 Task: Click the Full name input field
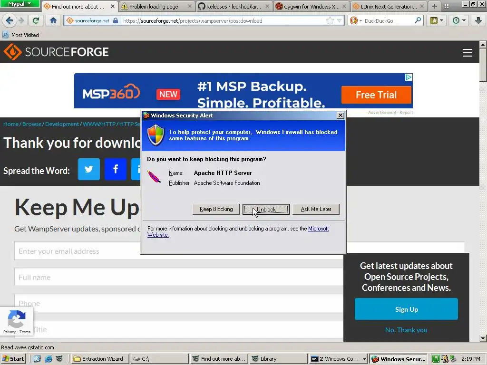(x=179, y=277)
